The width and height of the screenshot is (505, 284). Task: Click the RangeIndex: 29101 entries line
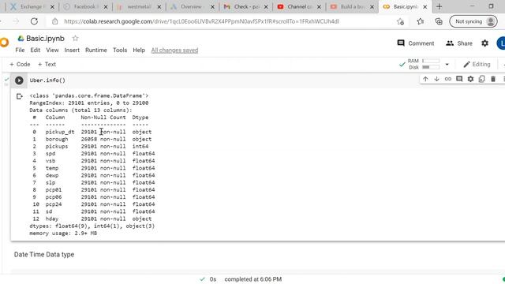pyautogui.click(x=89, y=103)
